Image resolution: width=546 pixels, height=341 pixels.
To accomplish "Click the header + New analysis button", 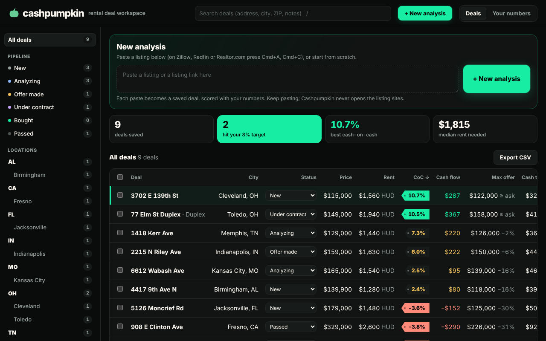I will click(x=425, y=13).
